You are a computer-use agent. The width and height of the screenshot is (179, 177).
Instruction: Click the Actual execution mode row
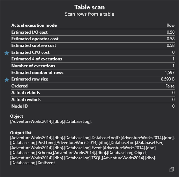tap(93, 25)
